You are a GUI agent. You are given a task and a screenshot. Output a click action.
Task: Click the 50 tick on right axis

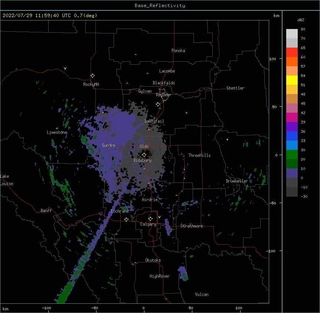tap(274, 107)
